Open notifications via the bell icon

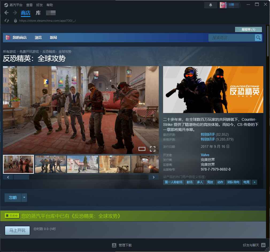[x=210, y=5]
